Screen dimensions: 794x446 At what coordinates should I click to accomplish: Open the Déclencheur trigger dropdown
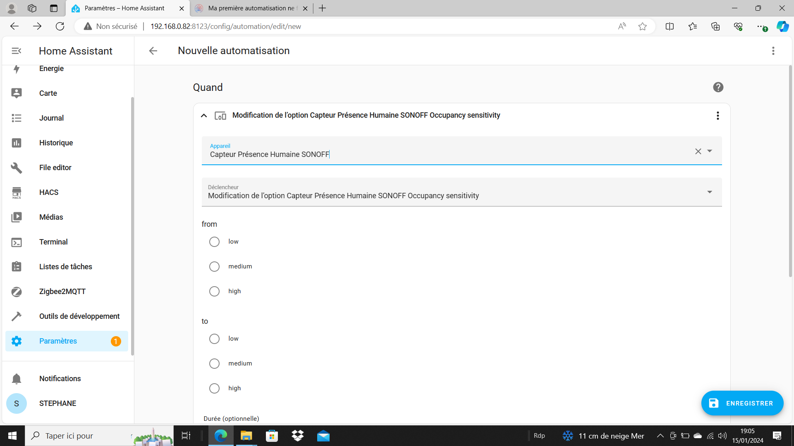710,192
